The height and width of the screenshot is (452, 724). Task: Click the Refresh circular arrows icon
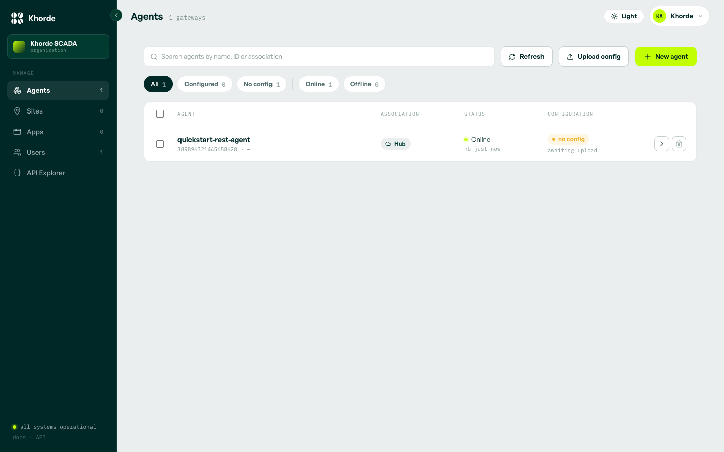coord(512,57)
